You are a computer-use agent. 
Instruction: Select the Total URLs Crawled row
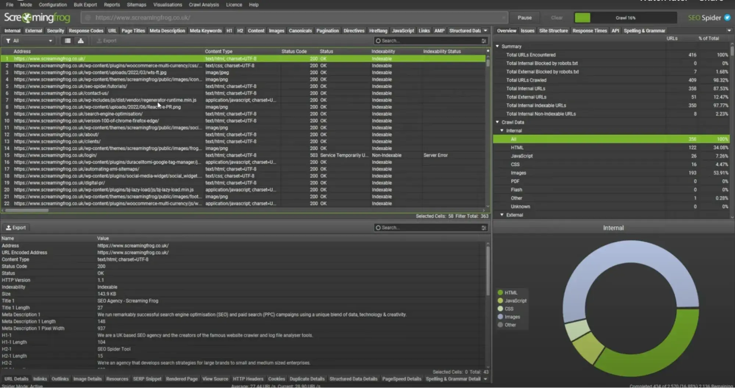tap(611, 80)
